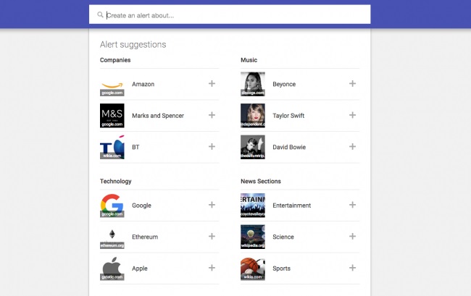Screen dimensions: 471x296
Task: Select the Amazon logo thumbnail
Action: click(112, 84)
